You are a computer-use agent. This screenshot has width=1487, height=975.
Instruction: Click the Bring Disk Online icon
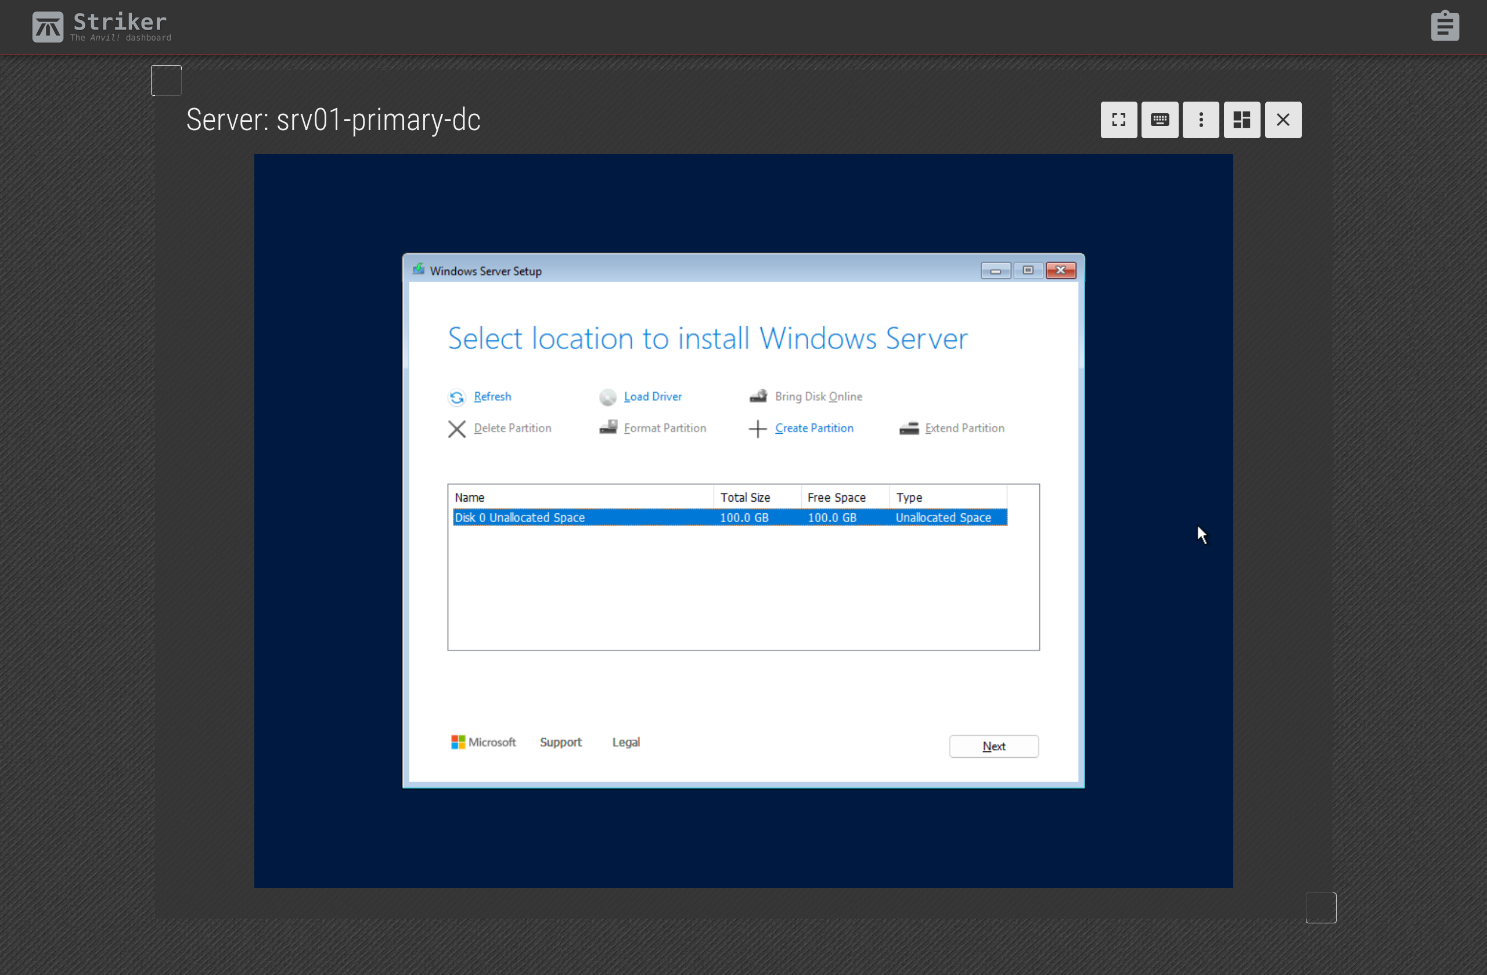[758, 396]
